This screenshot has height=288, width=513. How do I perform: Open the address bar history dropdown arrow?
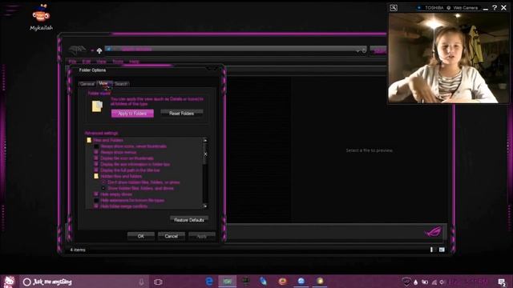tap(357, 50)
